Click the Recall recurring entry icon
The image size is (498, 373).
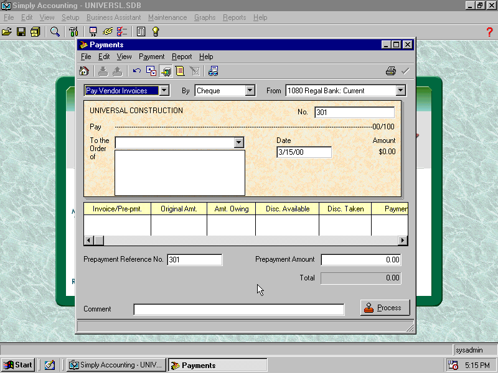coord(117,71)
